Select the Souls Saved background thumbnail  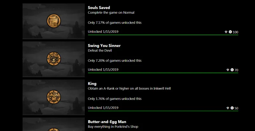click(x=54, y=21)
